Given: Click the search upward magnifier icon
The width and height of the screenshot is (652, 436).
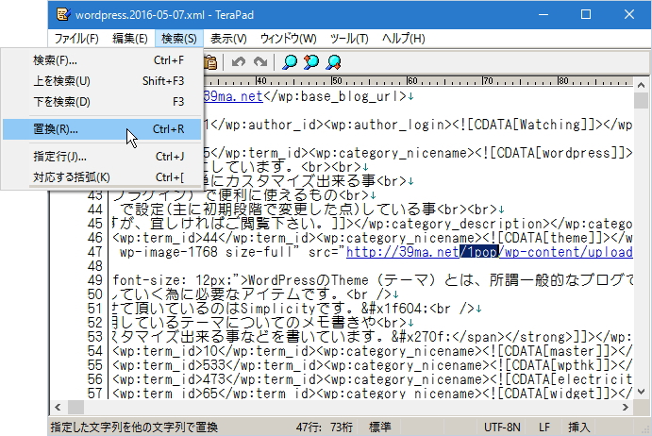Looking at the screenshot, I should point(311,62).
